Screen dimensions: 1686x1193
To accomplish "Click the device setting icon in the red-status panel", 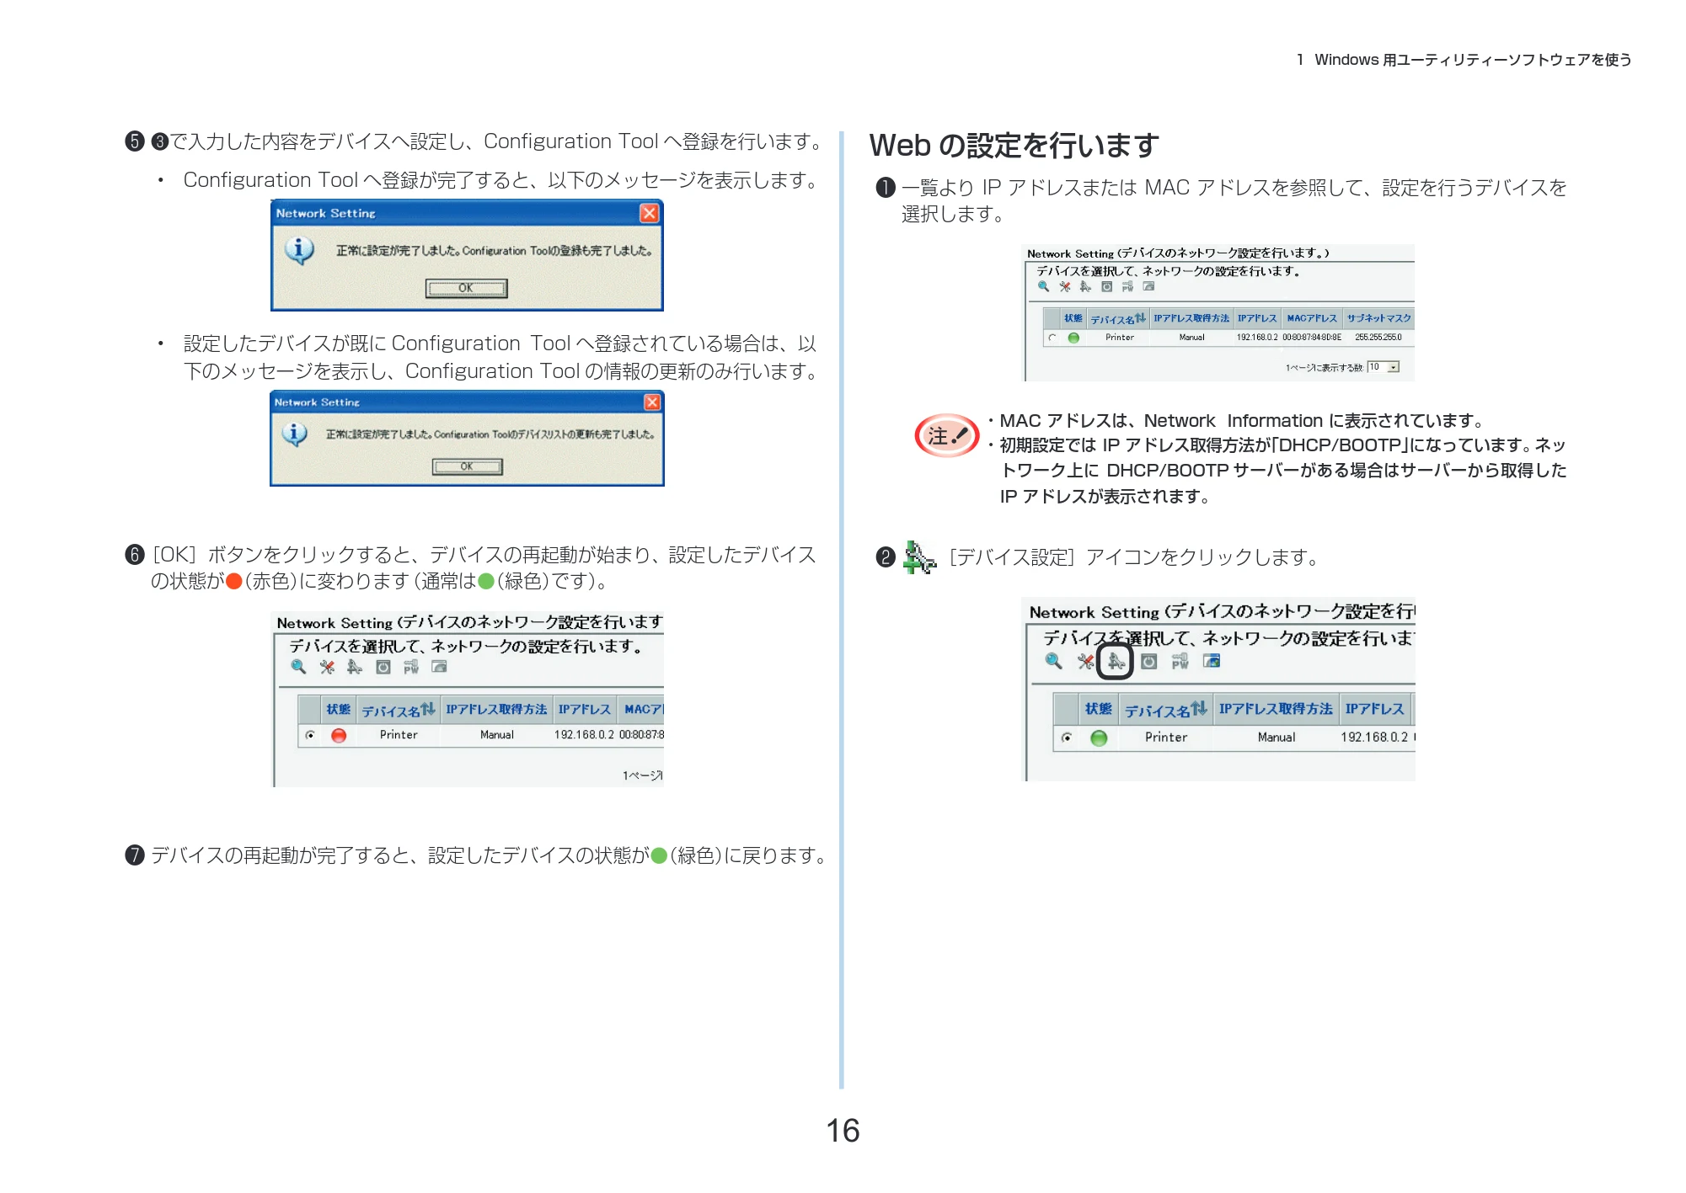I will click(355, 667).
